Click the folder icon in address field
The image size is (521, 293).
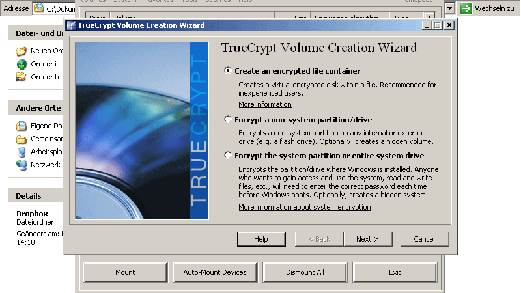(39, 8)
